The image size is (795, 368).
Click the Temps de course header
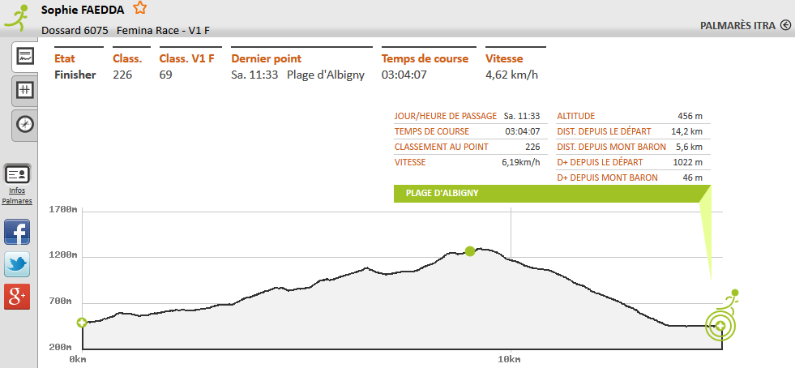tap(425, 58)
